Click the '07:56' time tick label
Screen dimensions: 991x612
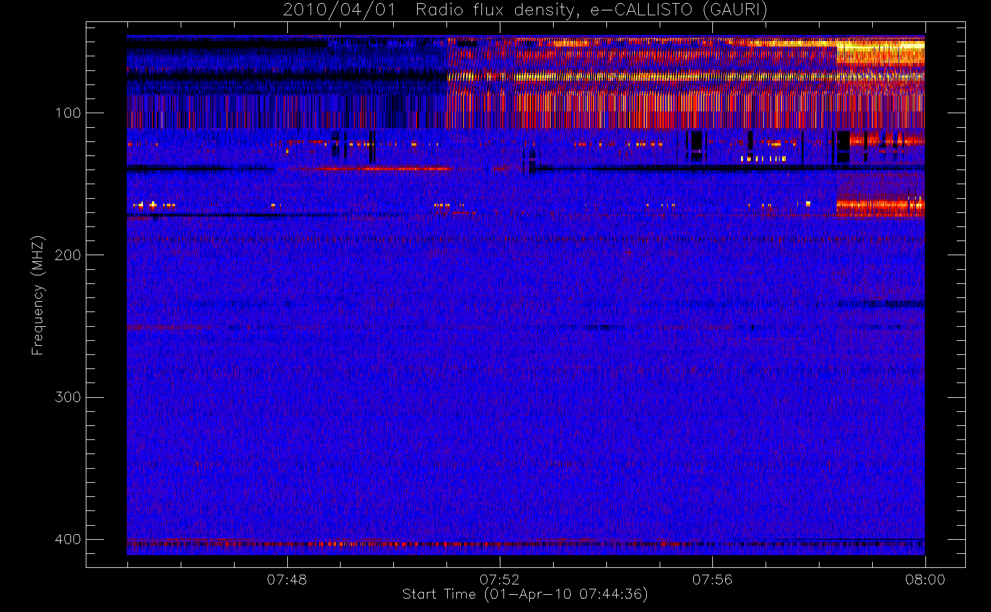coord(712,580)
